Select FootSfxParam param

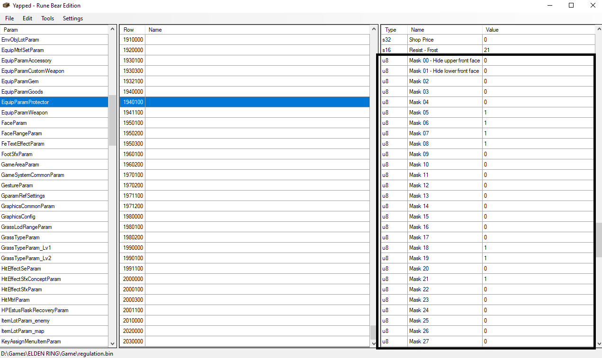[54, 154]
